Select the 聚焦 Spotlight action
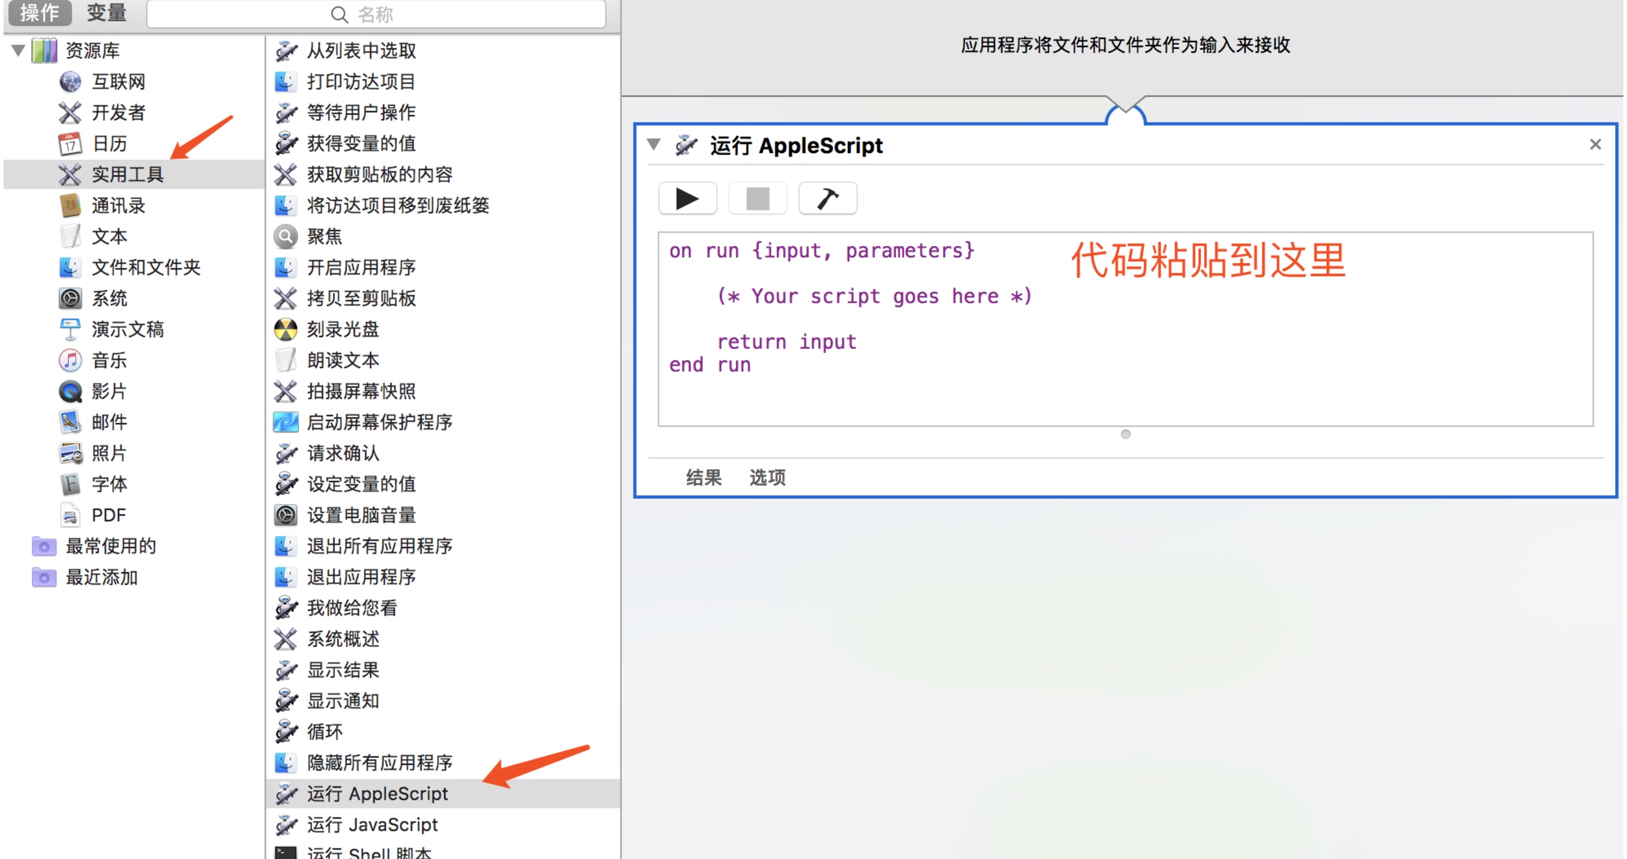Screen dimensions: 1627x859 [x=323, y=237]
